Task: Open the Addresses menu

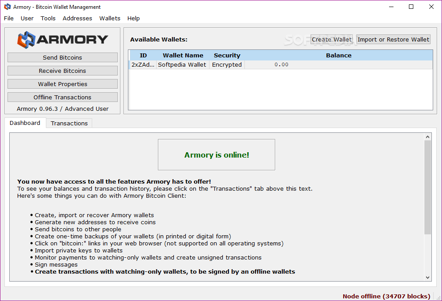Action: (x=77, y=18)
